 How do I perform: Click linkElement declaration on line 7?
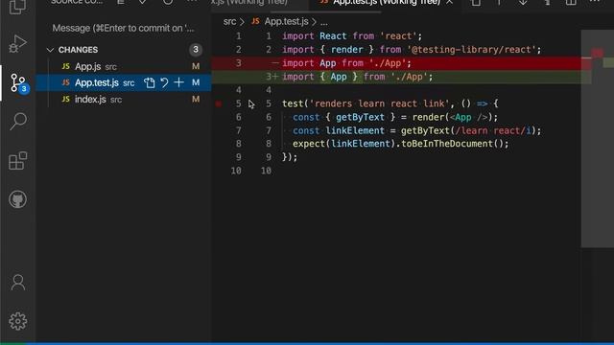click(x=355, y=130)
